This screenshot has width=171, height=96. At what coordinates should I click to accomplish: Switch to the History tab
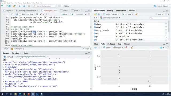coord(110,11)
